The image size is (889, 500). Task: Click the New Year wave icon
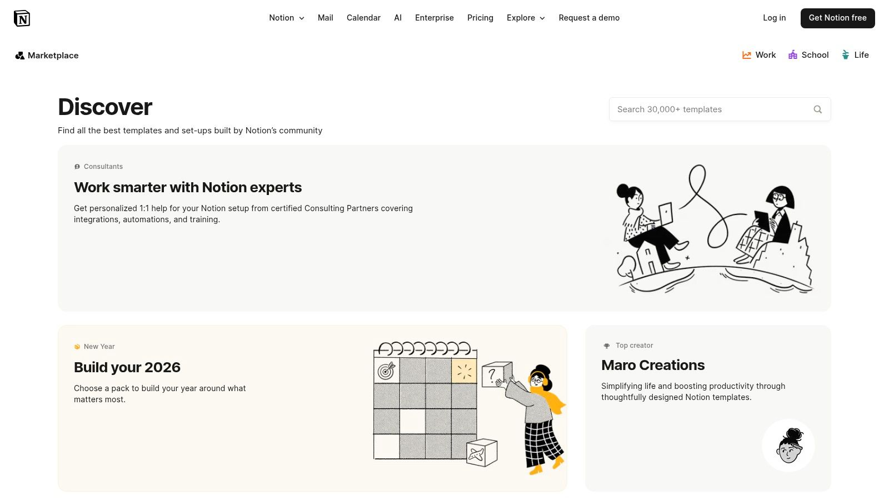point(77,346)
